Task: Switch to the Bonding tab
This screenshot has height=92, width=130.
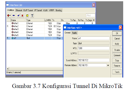Action: pyautogui.click(x=59, y=10)
